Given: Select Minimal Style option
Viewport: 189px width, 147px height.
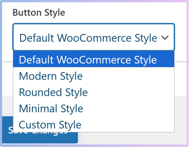Looking at the screenshot, I should coord(94,108).
